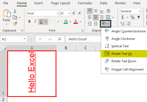Click the Paste clipboard icon

click(7, 13)
